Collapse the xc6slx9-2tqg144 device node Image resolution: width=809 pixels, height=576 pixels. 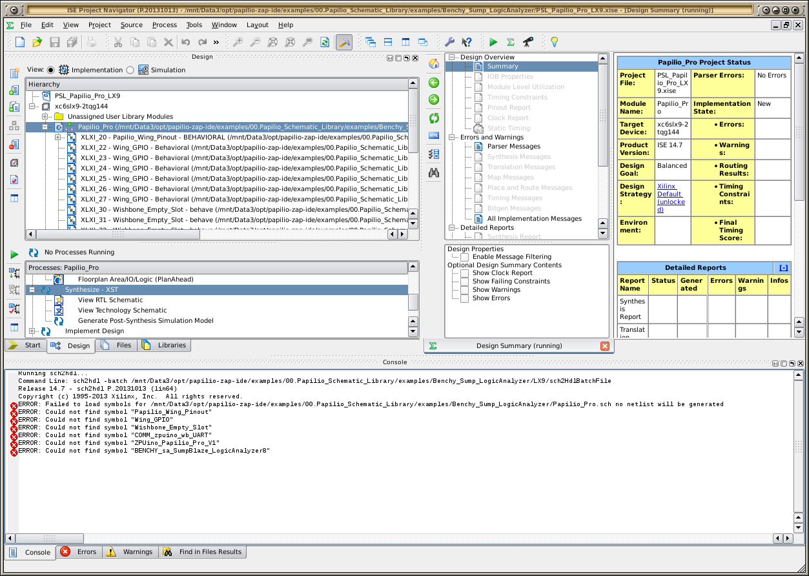point(32,106)
